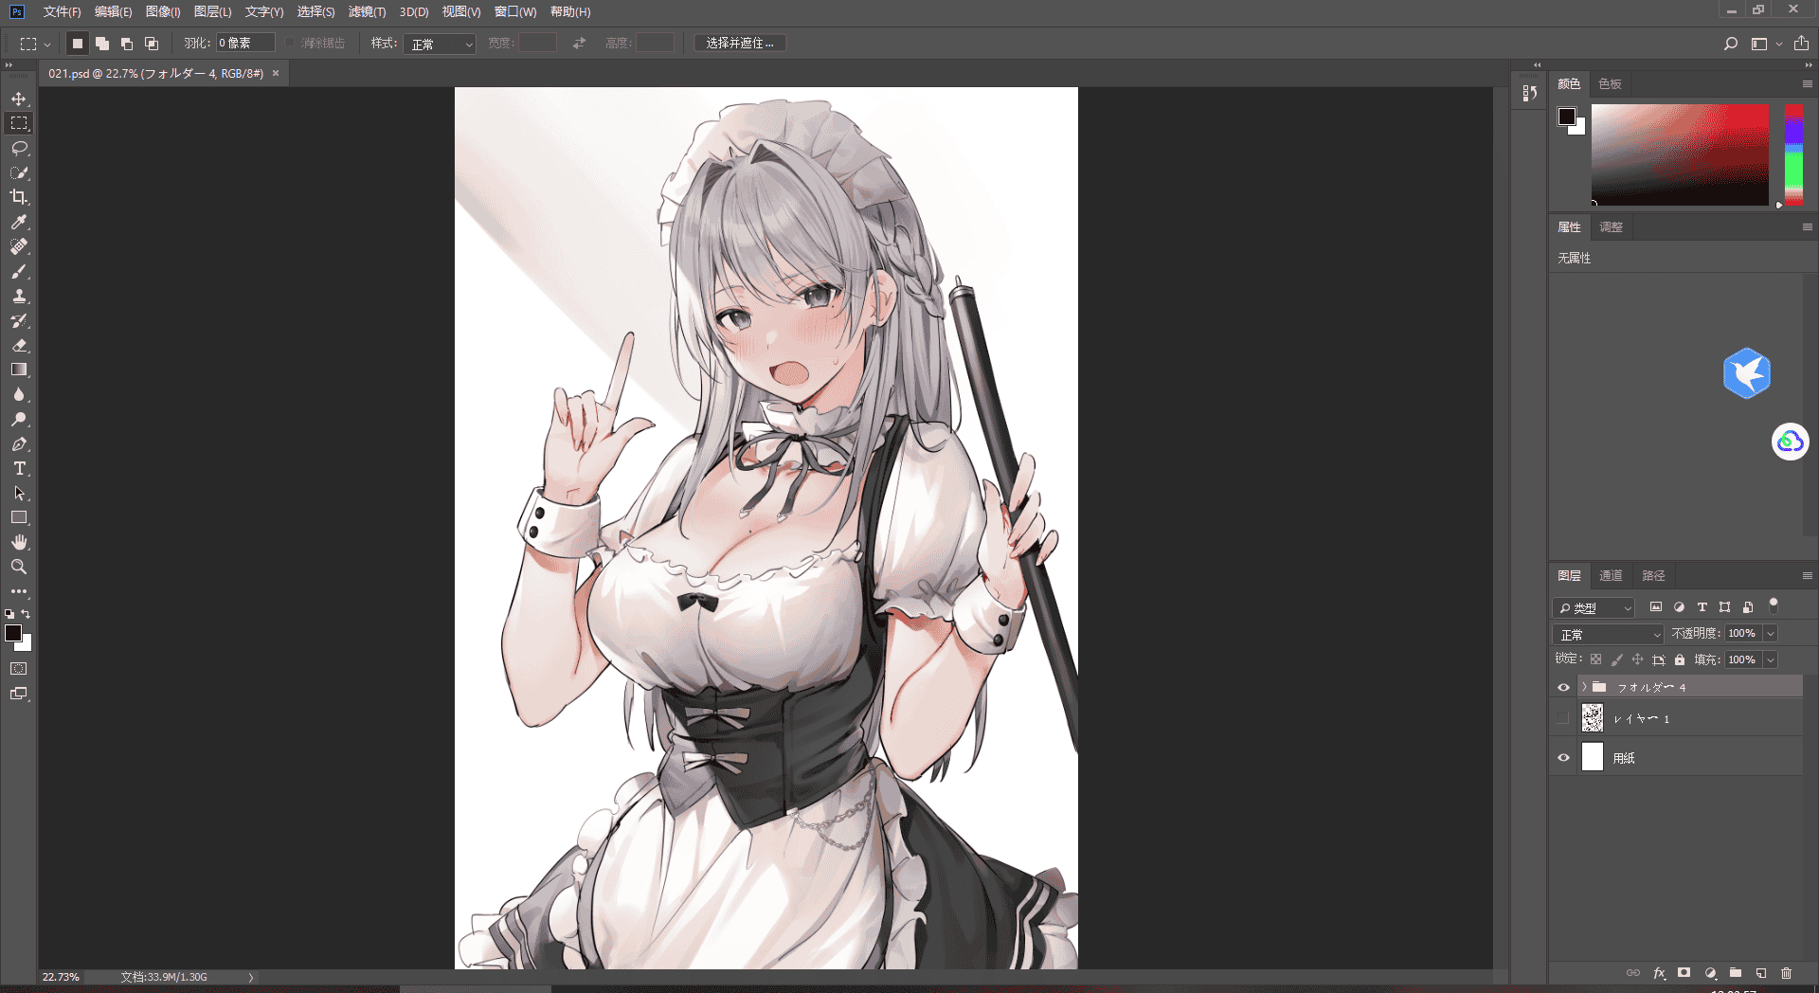Screen dimensions: 1819x993
Task: Select the Crop tool
Action: (19, 197)
